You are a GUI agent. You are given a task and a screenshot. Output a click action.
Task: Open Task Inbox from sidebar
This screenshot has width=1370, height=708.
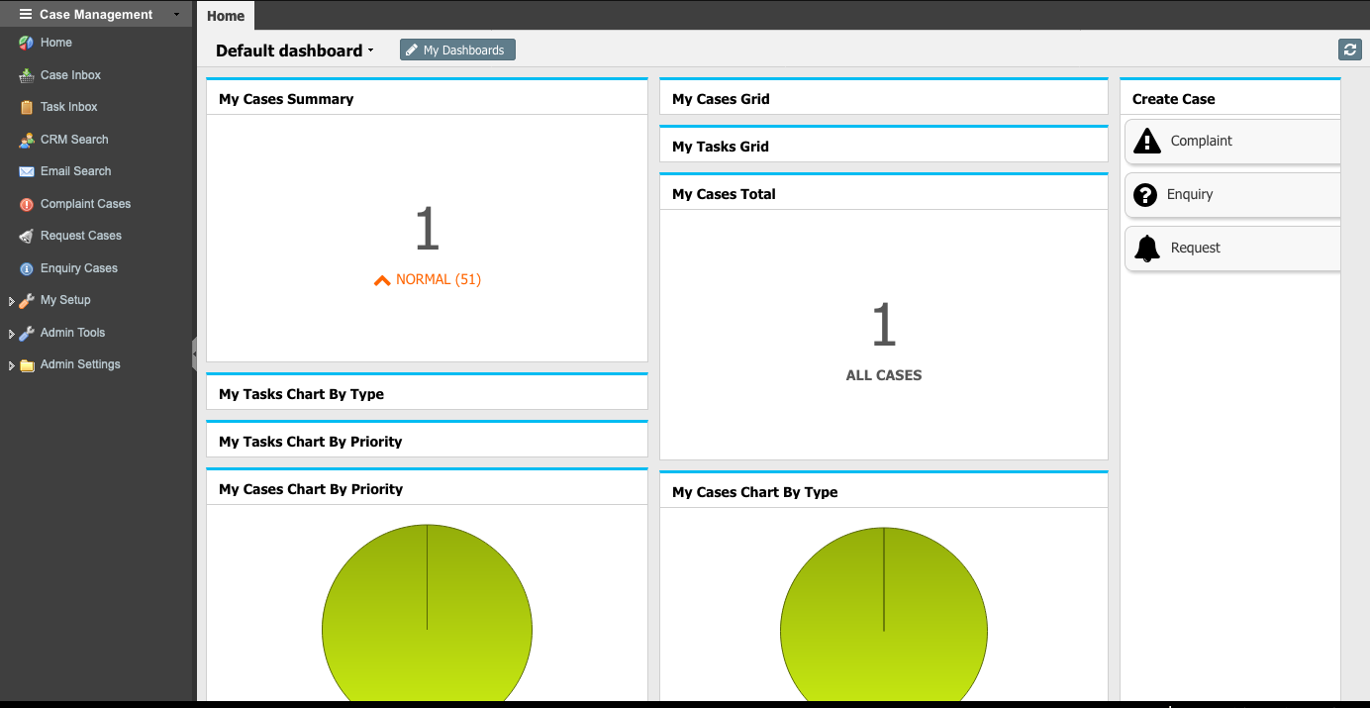pyautogui.click(x=69, y=107)
